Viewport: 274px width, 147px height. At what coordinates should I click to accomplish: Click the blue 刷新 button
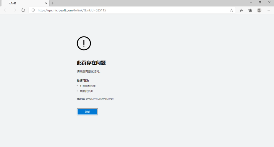[x=87, y=112]
